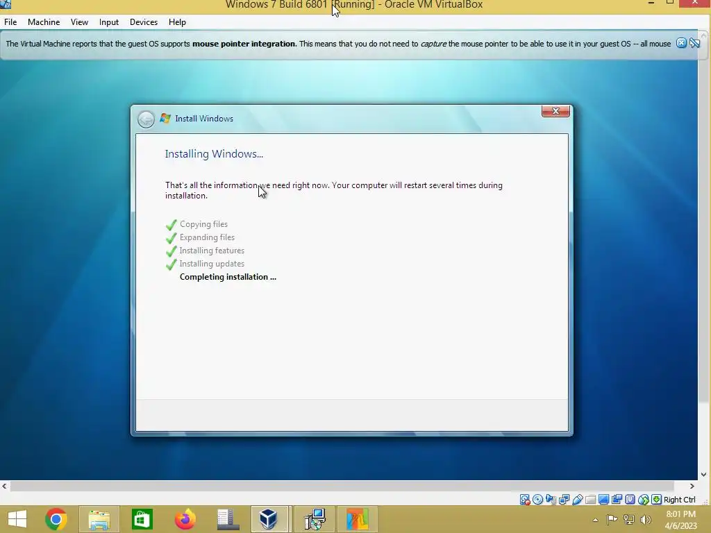
Task: Click the keyboard capture green arrow icon
Action: [656, 500]
